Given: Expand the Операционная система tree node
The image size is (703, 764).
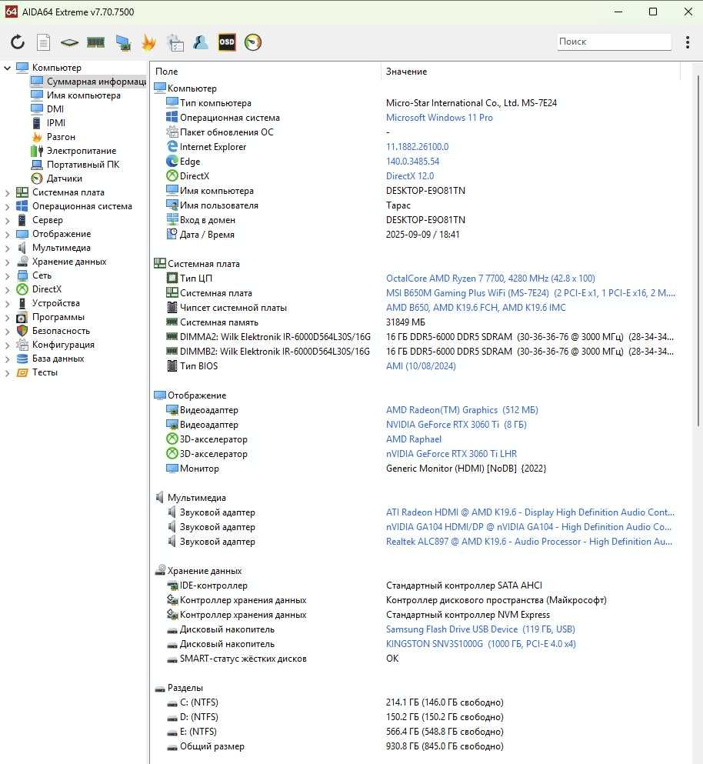Looking at the screenshot, I should (x=8, y=207).
